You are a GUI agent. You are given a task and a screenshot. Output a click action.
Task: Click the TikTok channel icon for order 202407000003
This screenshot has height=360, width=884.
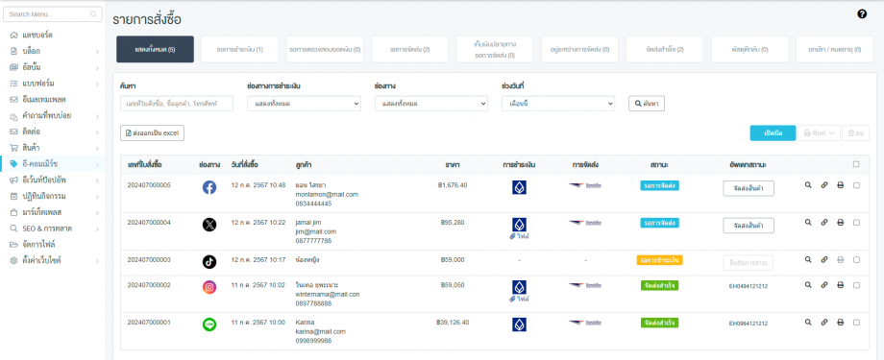pyautogui.click(x=209, y=262)
